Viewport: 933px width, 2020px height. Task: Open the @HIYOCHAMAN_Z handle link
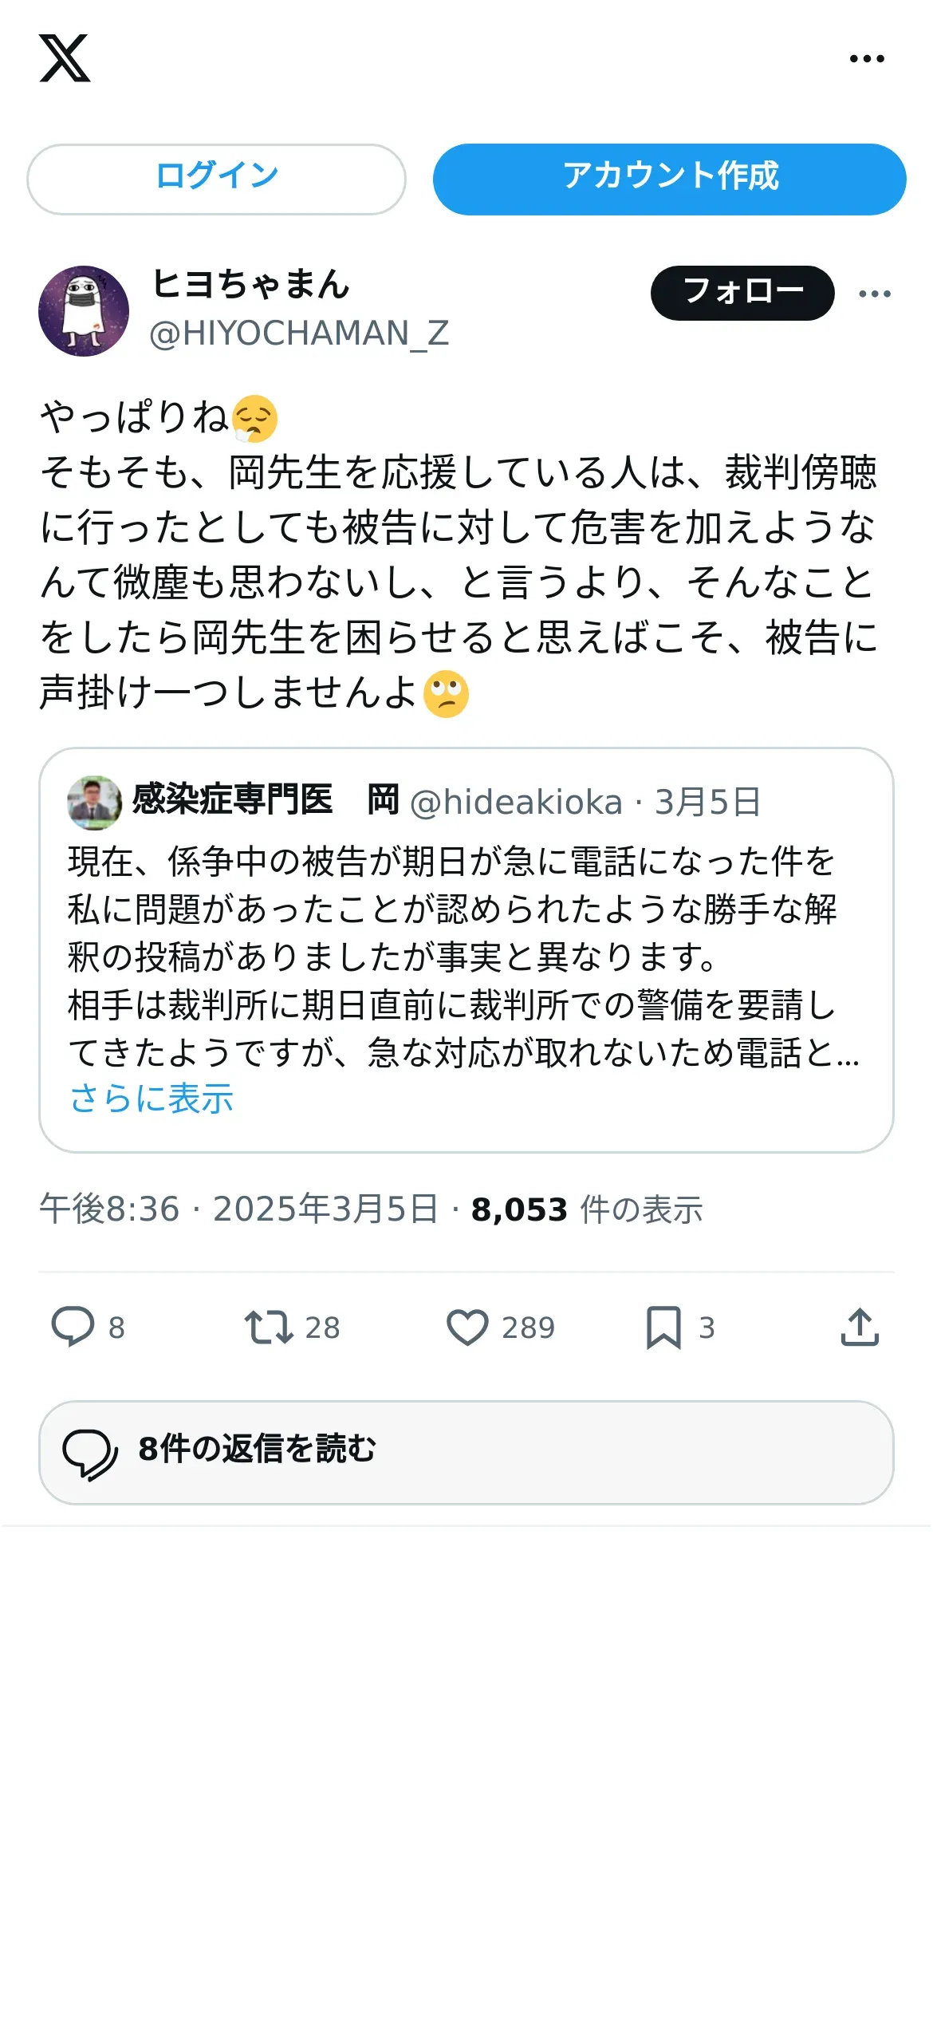point(299,333)
